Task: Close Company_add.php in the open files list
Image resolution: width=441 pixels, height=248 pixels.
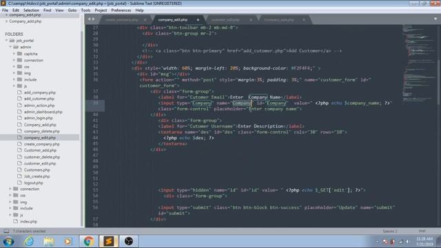Action: coord(6,21)
